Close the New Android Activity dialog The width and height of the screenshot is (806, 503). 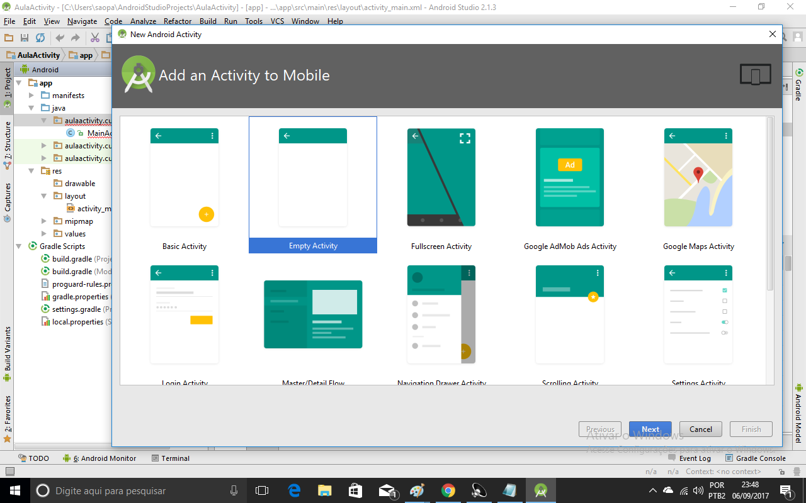773,34
